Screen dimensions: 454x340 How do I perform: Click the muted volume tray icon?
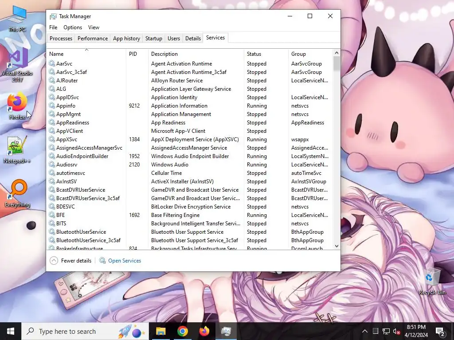(x=397, y=331)
